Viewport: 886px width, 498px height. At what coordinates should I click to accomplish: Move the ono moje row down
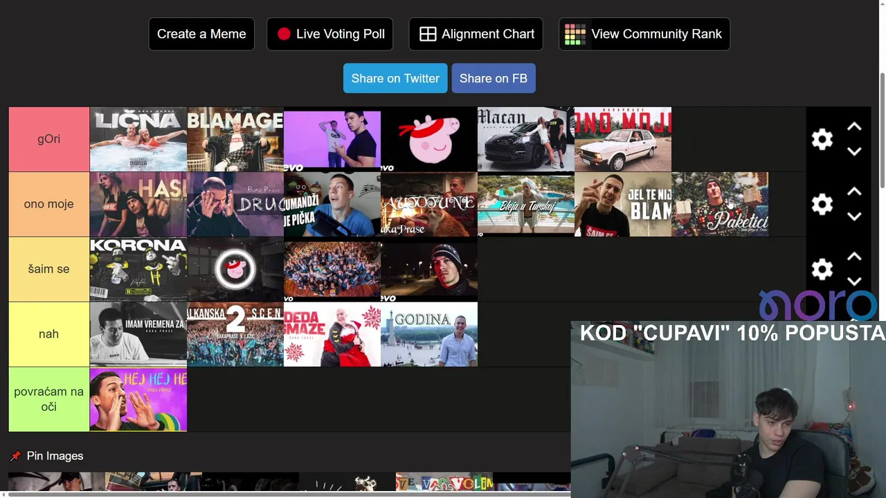click(854, 216)
